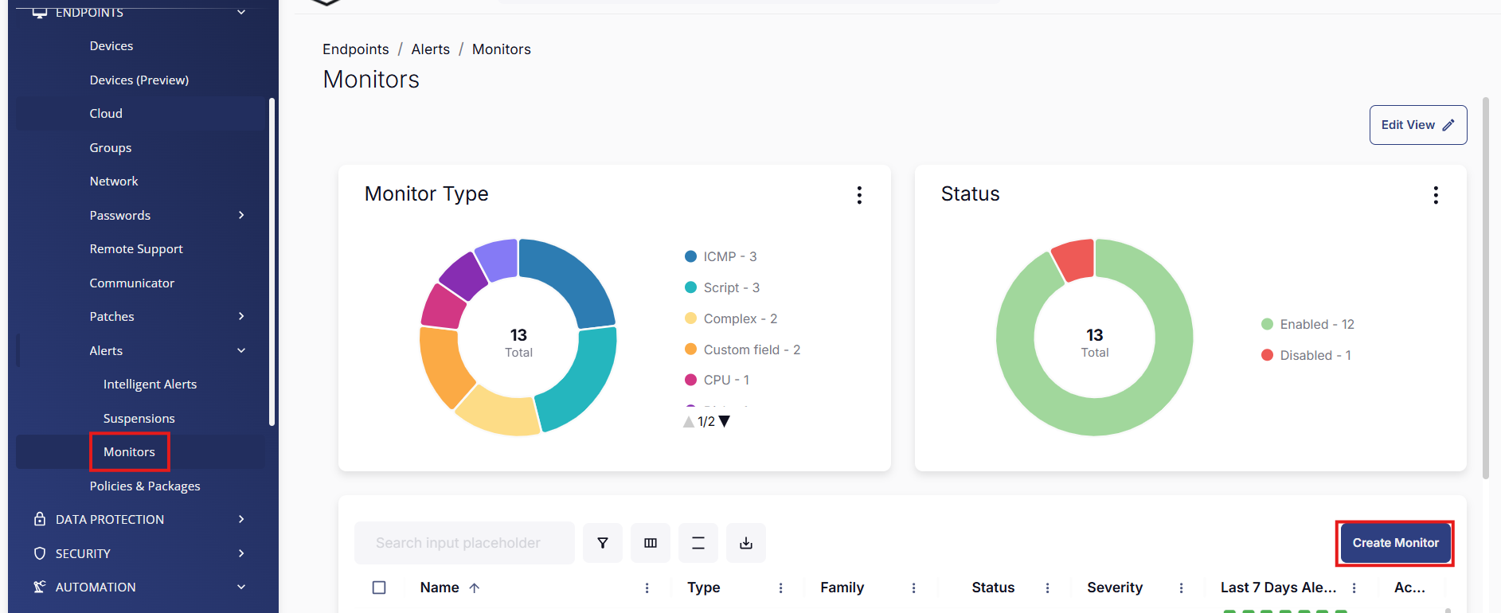Follow the Endpoints breadcrumb link
The image size is (1501, 613).
point(356,49)
